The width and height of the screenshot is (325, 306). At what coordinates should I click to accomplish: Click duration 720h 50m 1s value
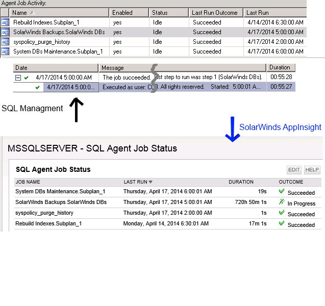tap(251, 202)
